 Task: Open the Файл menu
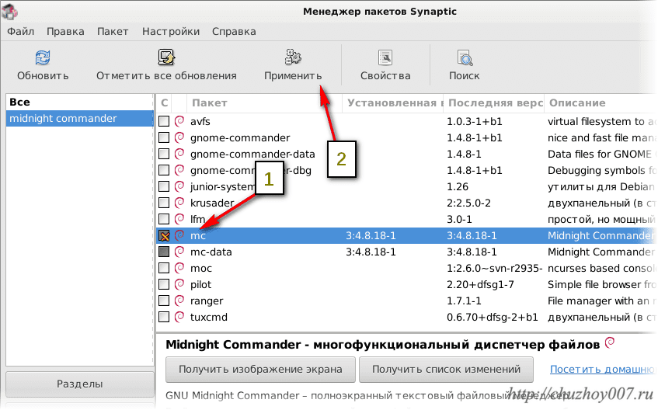pyautogui.click(x=21, y=32)
